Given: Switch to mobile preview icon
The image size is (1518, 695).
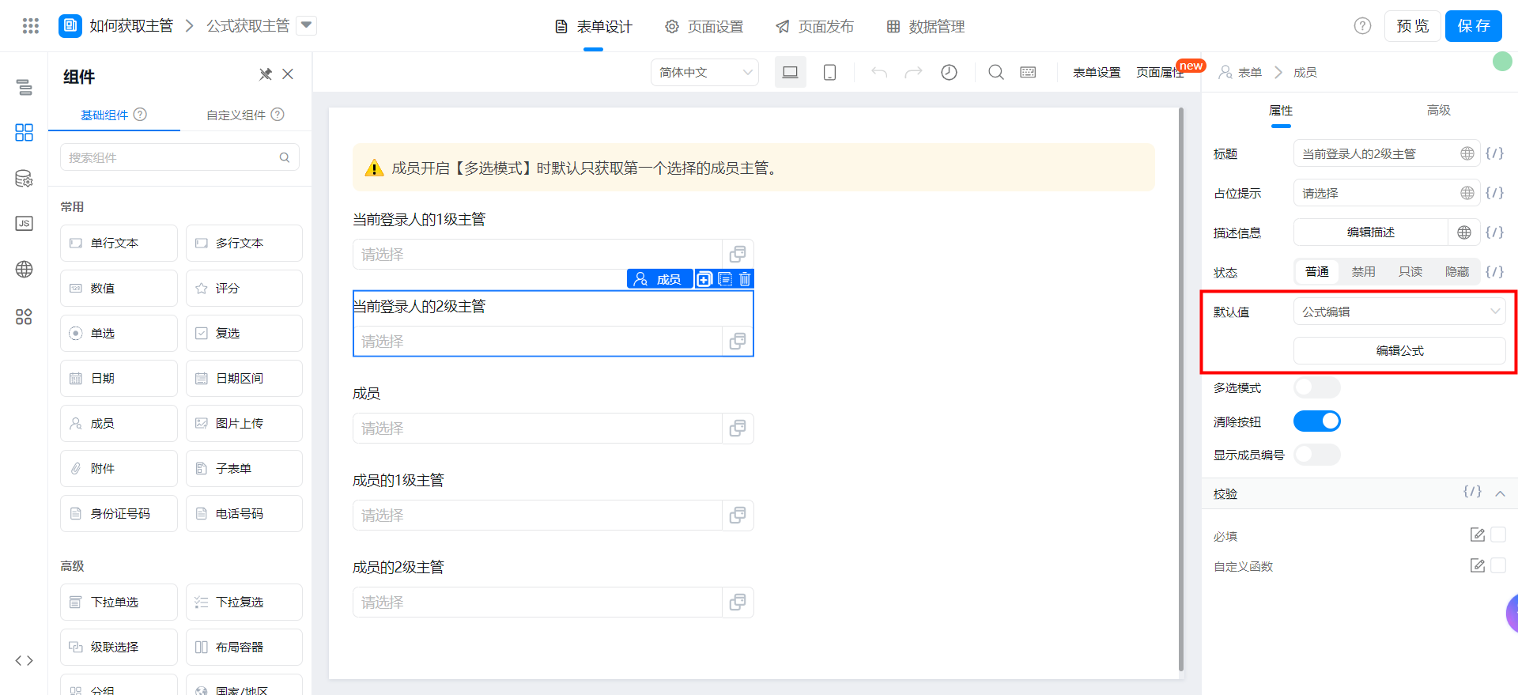Looking at the screenshot, I should pyautogui.click(x=829, y=72).
